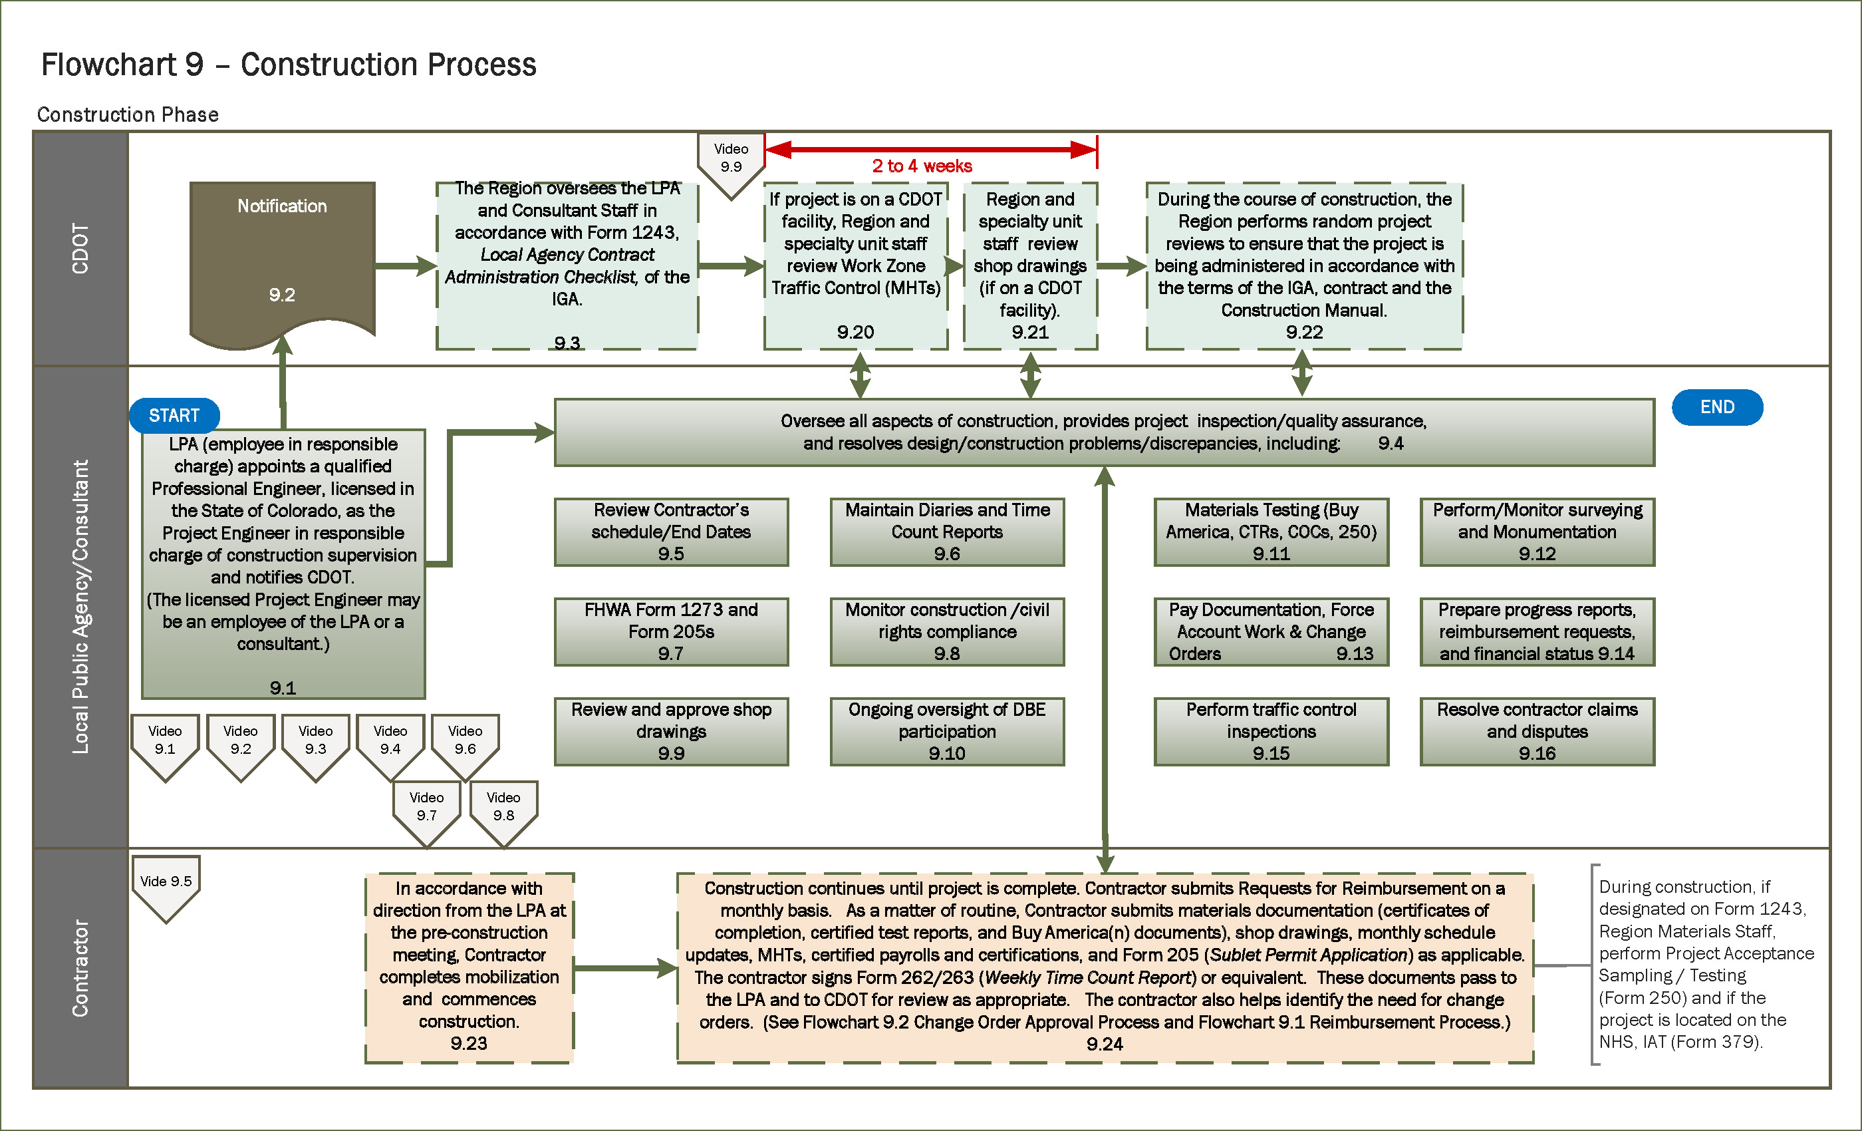This screenshot has height=1131, width=1862.
Task: Open Video 9.6 schedule review video
Action: pyautogui.click(x=477, y=737)
